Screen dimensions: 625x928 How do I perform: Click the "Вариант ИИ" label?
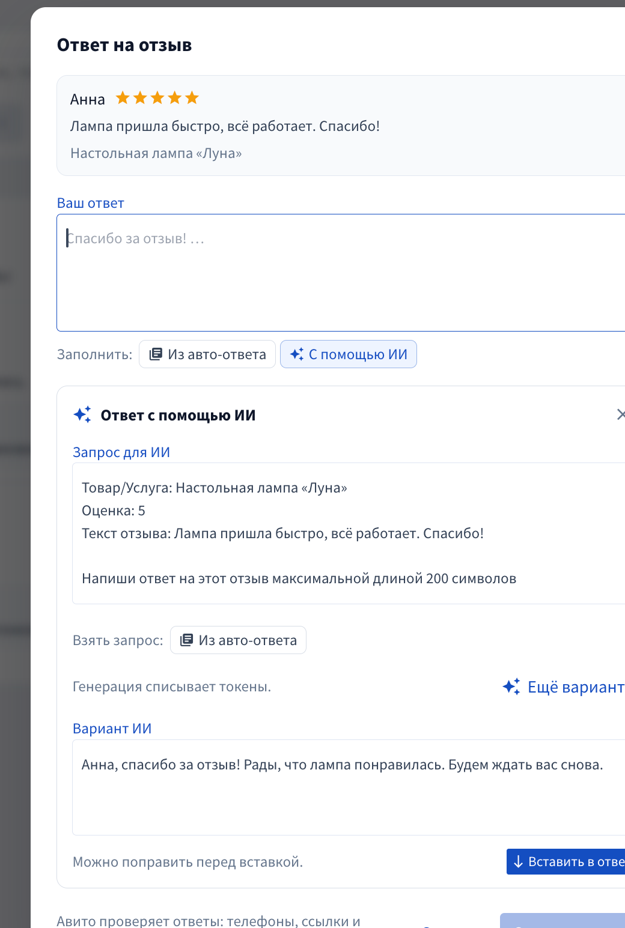(x=112, y=729)
